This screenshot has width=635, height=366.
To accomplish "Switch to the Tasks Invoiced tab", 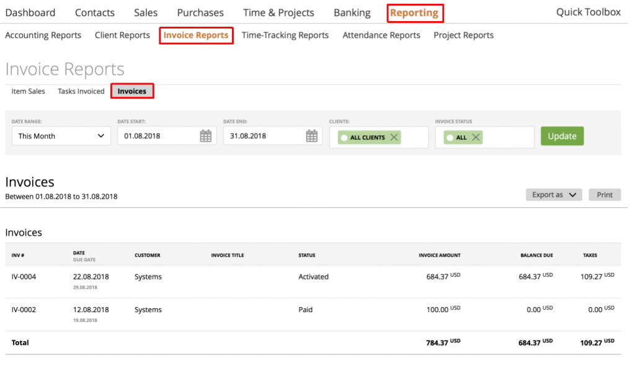I will pyautogui.click(x=81, y=91).
